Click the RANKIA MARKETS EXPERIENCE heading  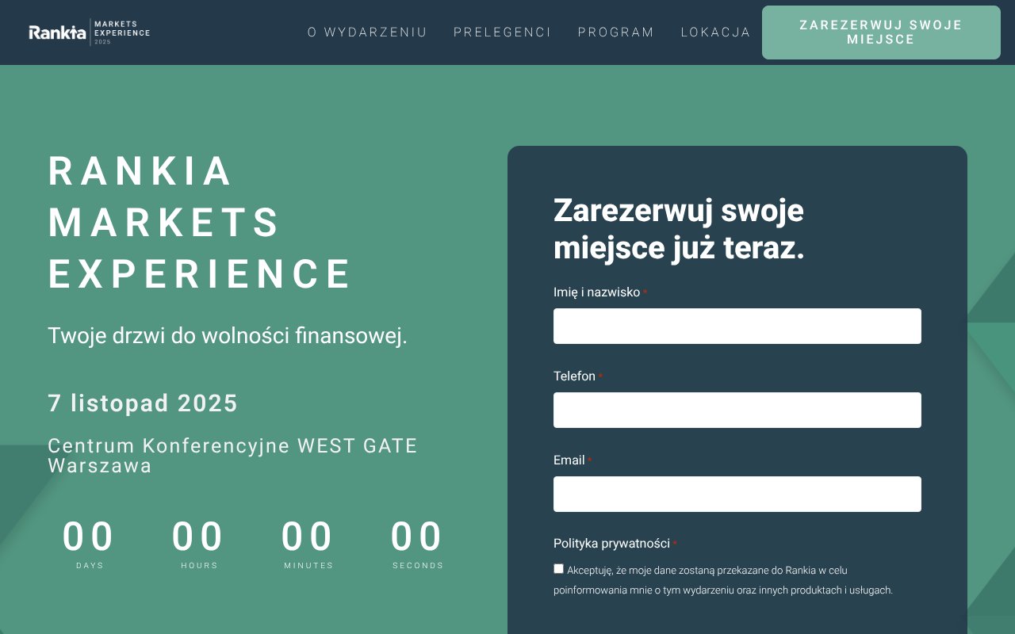pyautogui.click(x=199, y=223)
